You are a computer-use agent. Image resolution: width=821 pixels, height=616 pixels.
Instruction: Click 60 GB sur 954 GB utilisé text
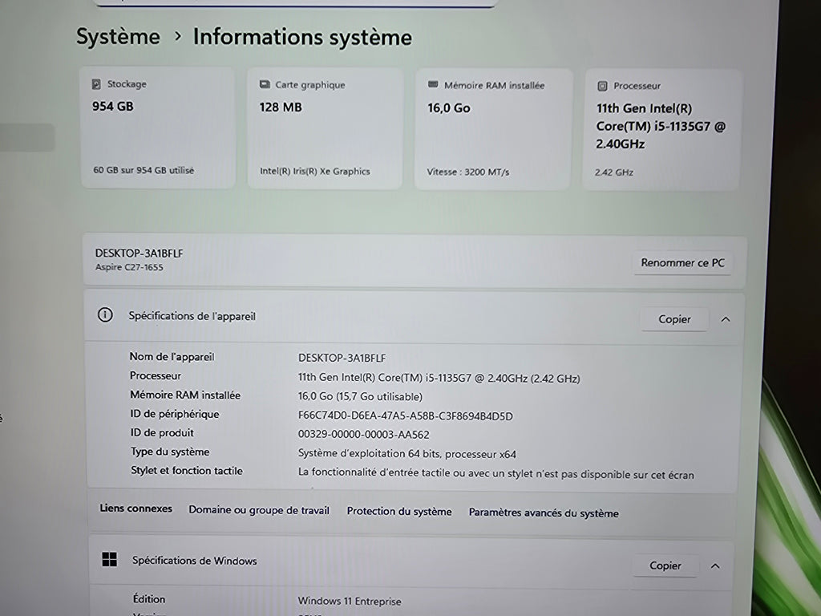coord(144,170)
